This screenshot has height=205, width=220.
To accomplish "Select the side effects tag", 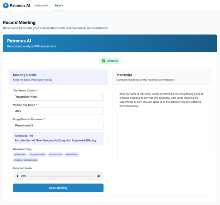I will click(72, 155).
